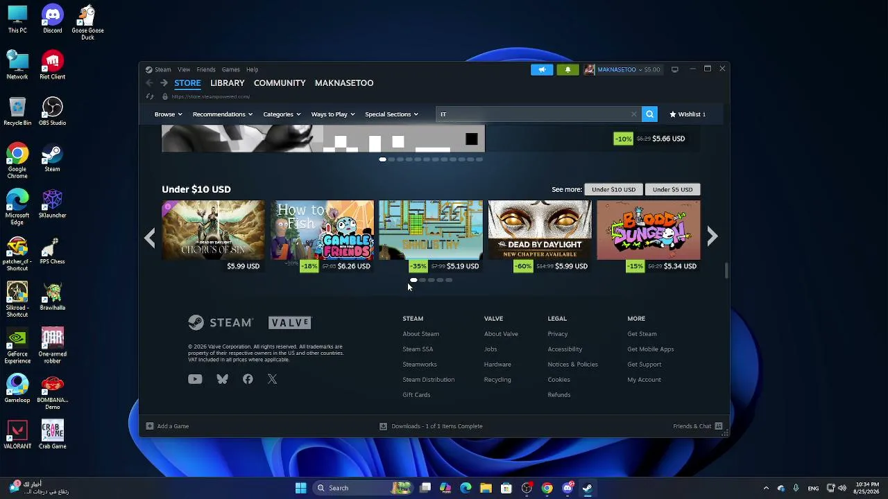Image resolution: width=888 pixels, height=499 pixels.
Task: Open Steam's Bluesky icon in footer
Action: (x=222, y=379)
